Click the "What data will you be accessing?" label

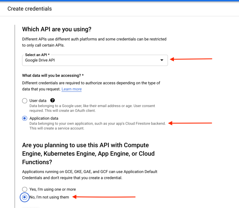click(x=53, y=76)
